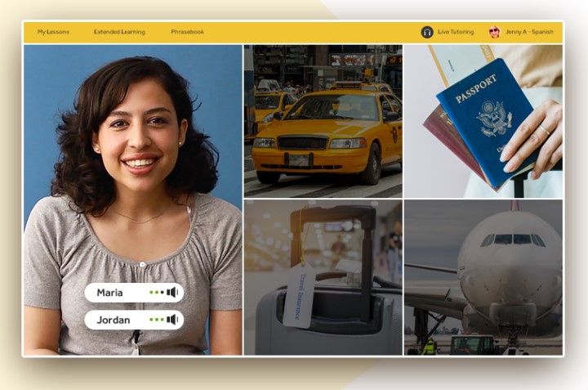Image resolution: width=588 pixels, height=390 pixels.
Task: Click the user profile avatar icon
Action: pyautogui.click(x=494, y=32)
